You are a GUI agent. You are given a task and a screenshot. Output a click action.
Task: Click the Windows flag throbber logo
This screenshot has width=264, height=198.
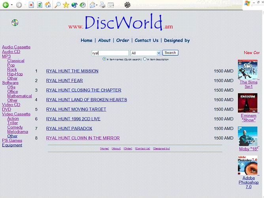(x=247, y=3)
